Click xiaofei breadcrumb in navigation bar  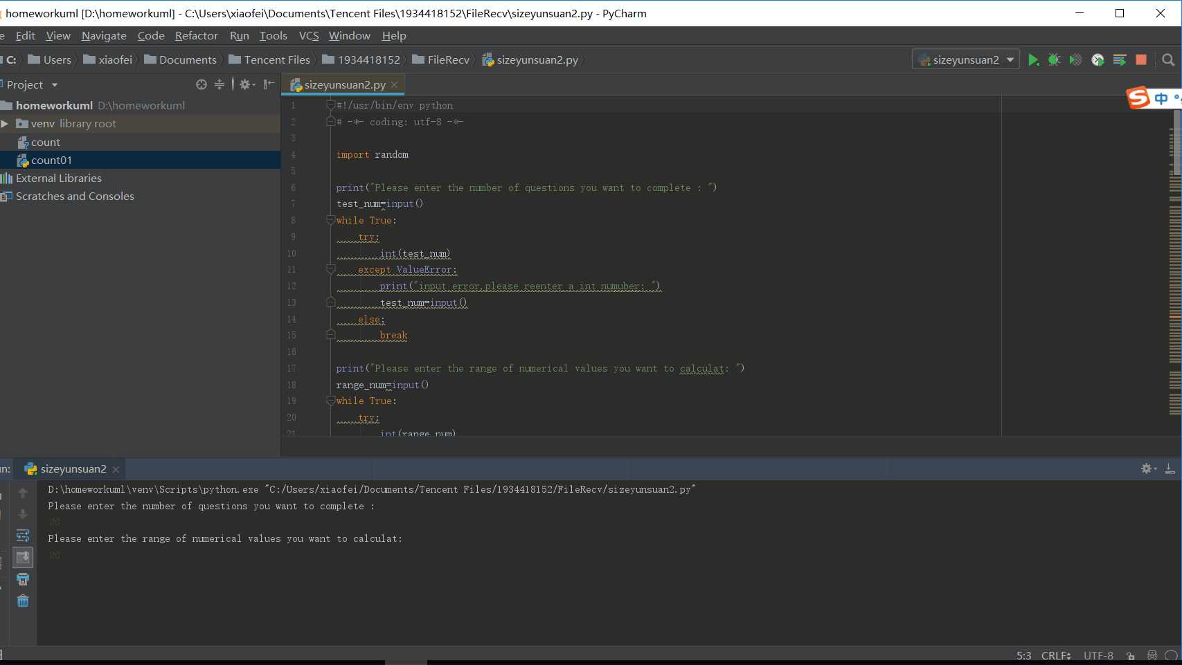107,60
